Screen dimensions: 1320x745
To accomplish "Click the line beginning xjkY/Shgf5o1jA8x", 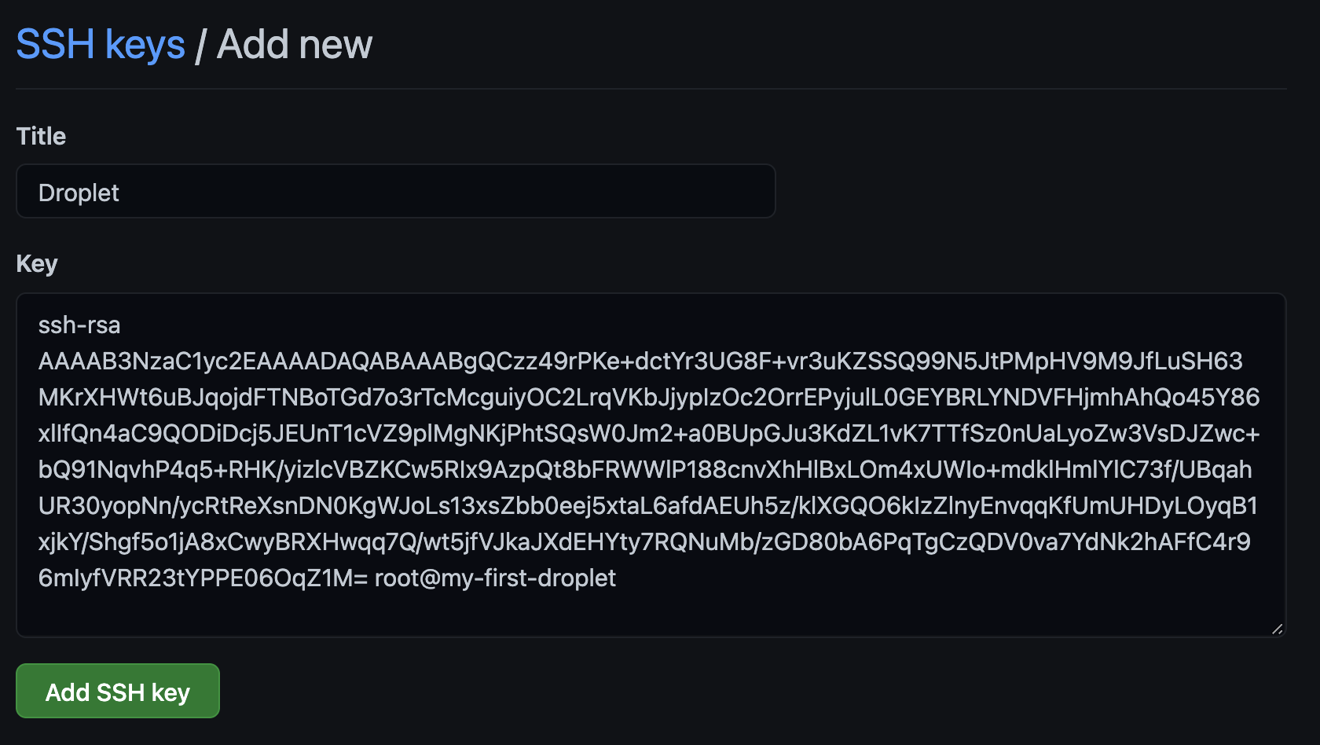I will click(x=644, y=542).
